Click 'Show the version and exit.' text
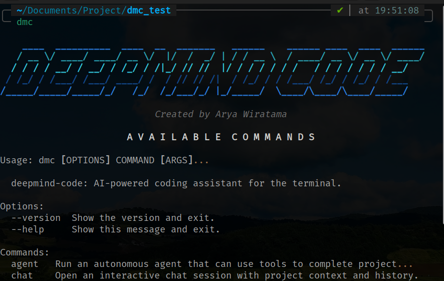444x281 pixels. (x=143, y=218)
